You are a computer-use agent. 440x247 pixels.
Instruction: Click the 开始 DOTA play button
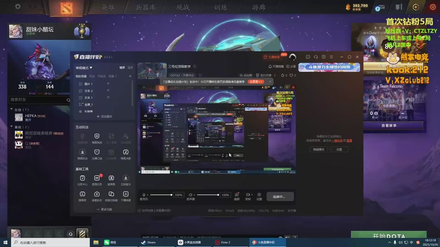point(389,235)
